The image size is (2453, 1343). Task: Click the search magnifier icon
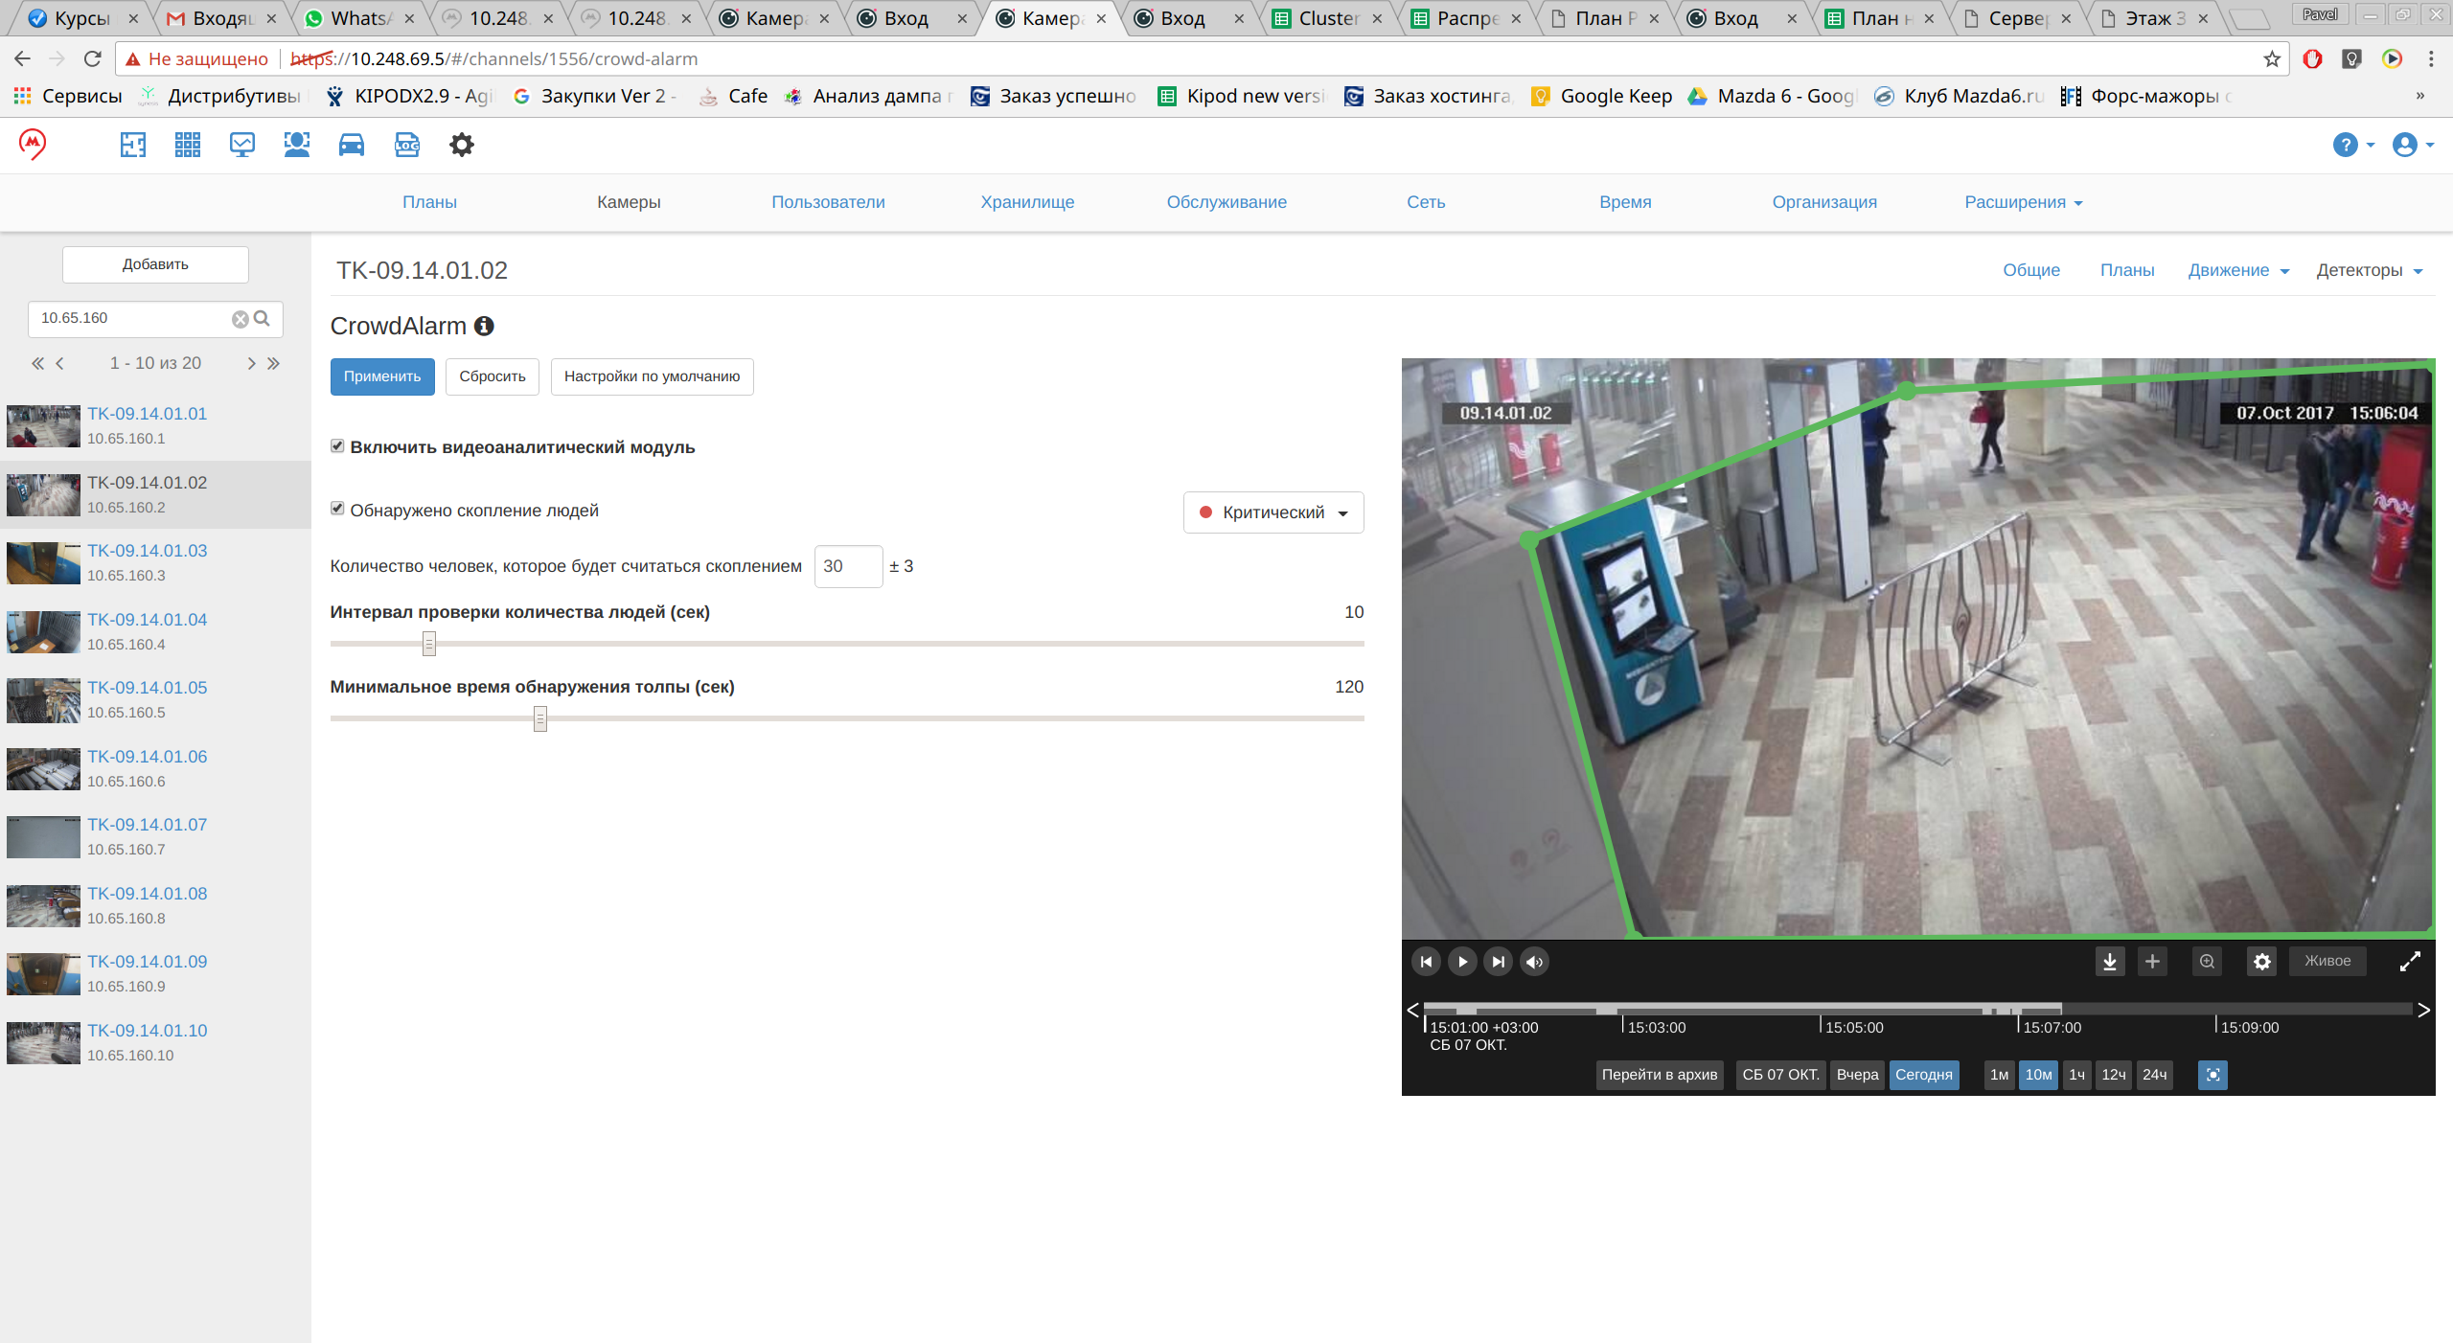263,318
